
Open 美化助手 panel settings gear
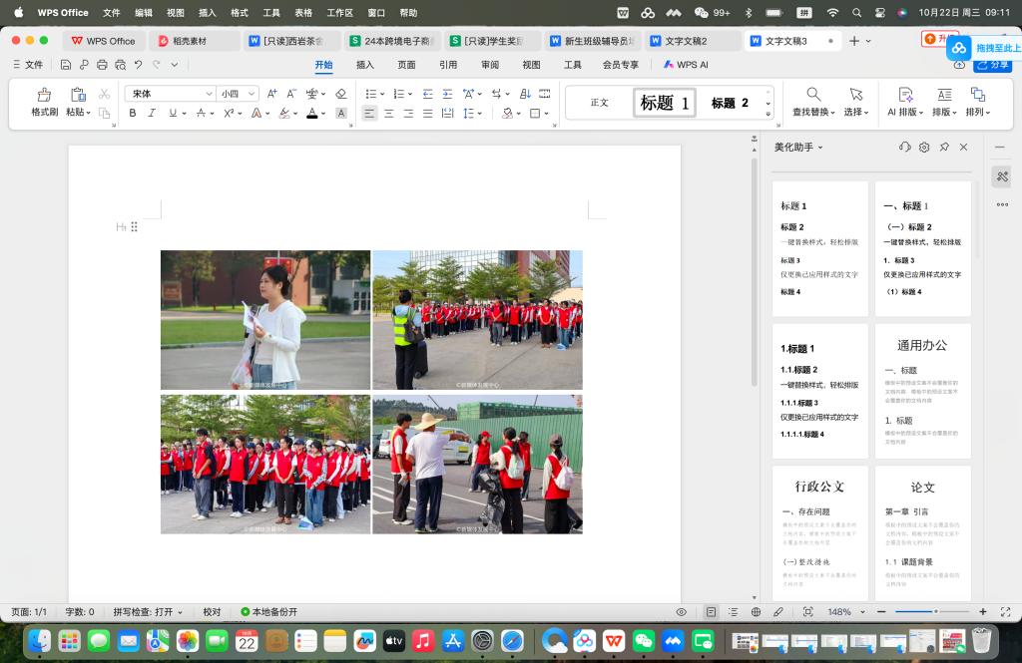click(924, 148)
